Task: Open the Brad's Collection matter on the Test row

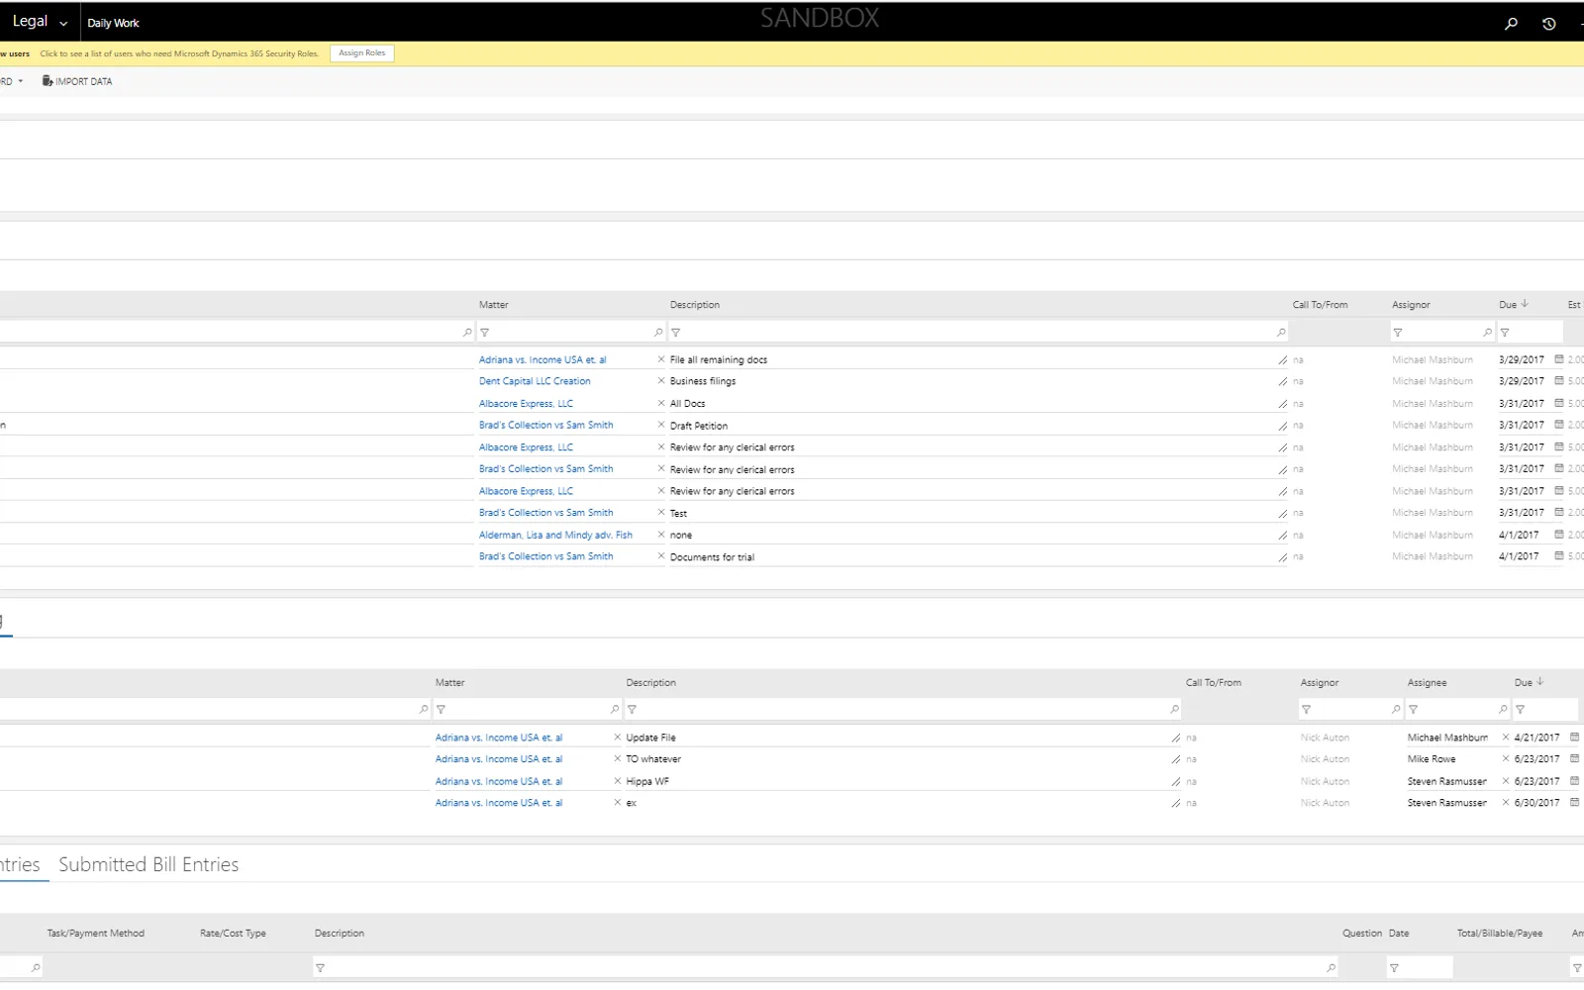Action: coord(546,513)
